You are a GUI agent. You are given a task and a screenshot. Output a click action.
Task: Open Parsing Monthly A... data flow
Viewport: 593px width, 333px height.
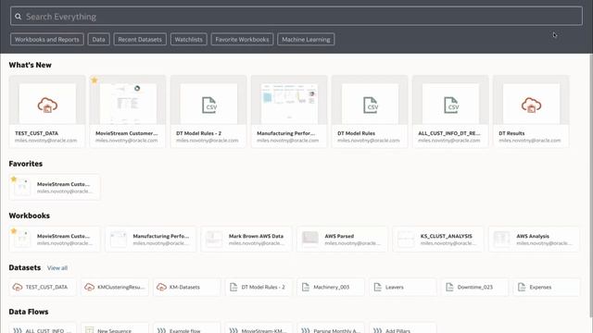point(331,327)
